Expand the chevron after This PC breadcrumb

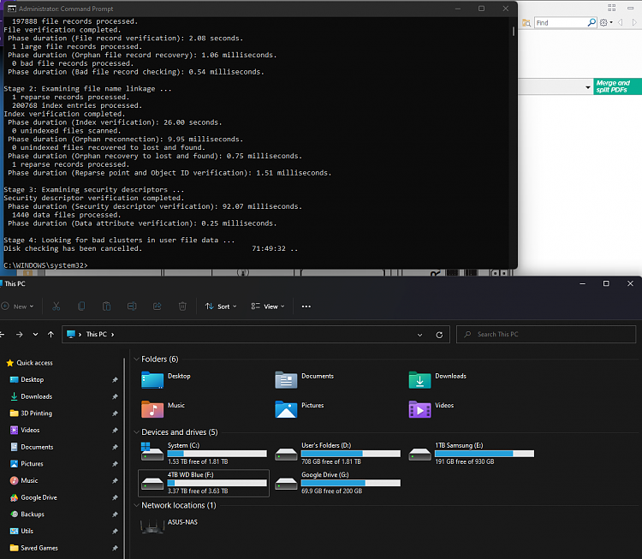pos(113,335)
